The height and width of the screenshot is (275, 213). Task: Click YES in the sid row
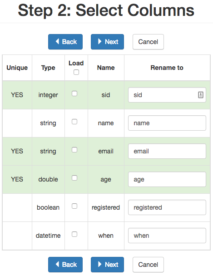click(x=17, y=95)
